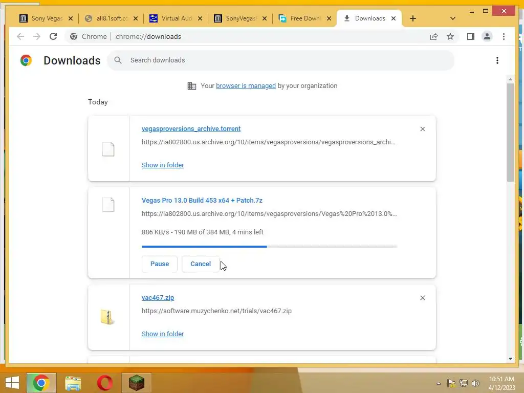Click the 886 KB/s download status text
The image size is (524, 393).
click(202, 232)
